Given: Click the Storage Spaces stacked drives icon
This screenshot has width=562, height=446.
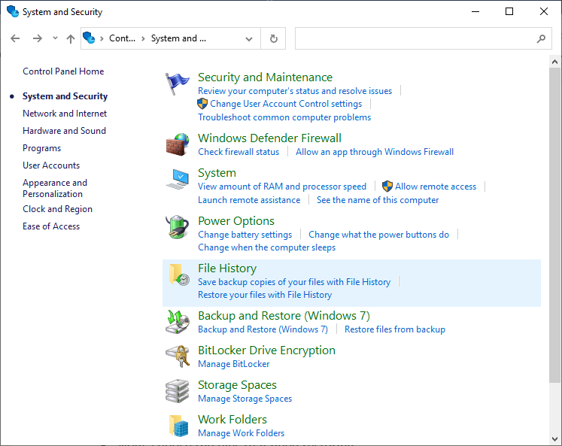Looking at the screenshot, I should click(177, 391).
